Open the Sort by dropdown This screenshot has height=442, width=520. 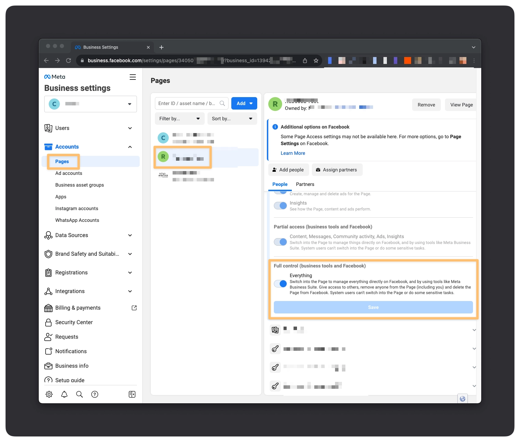(232, 119)
